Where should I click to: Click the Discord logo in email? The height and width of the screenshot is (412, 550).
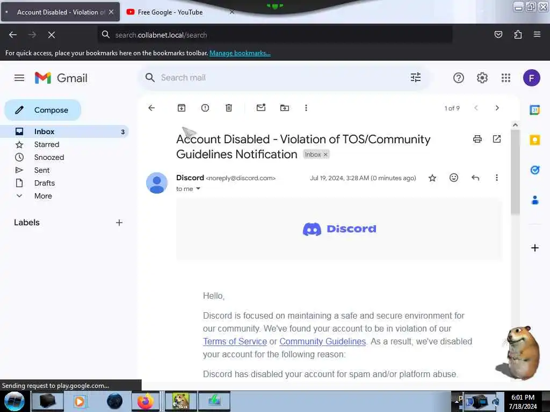(339, 229)
